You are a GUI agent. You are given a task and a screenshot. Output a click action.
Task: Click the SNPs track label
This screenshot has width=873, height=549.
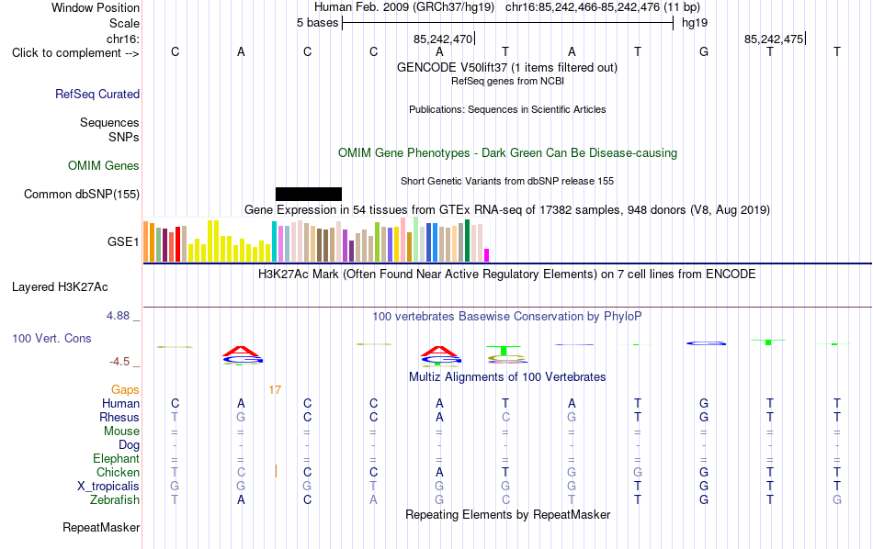124,137
